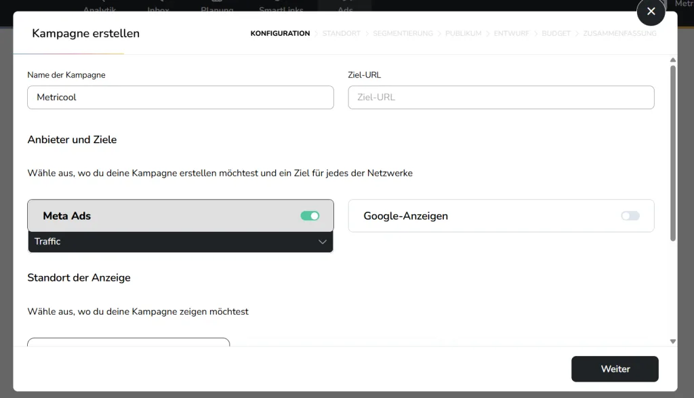
Task: Open SmartLinks in the top navigation
Action: coord(281,9)
